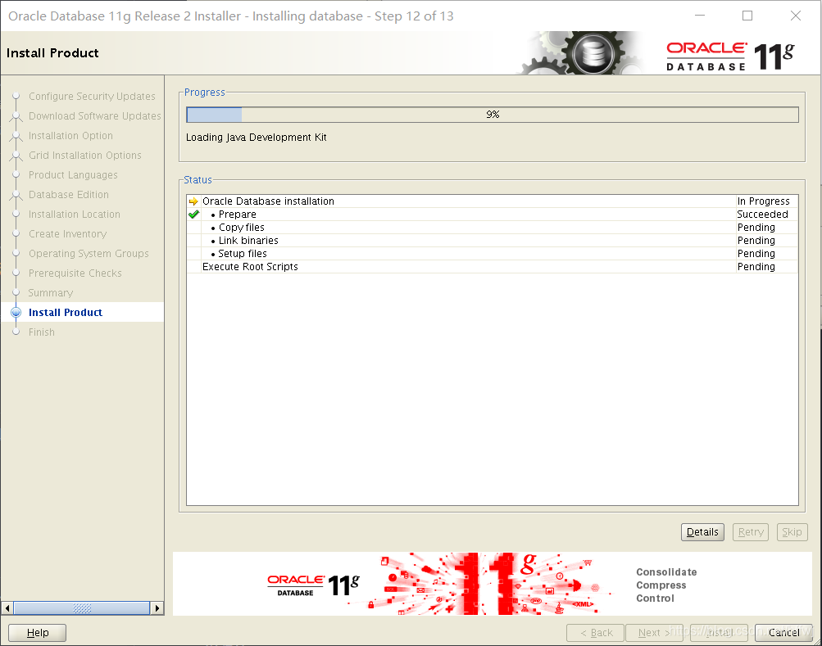This screenshot has height=646, width=822.
Task: Click the green checkmark beside Prepare
Action: 194,215
